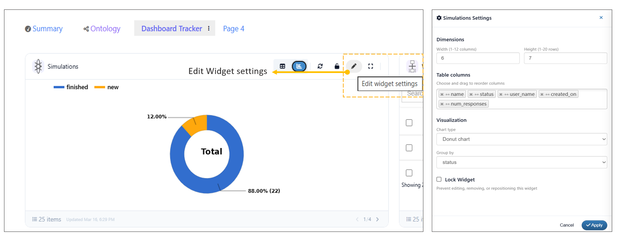Switch widget to table view icon
The width and height of the screenshot is (621, 242).
point(282,66)
